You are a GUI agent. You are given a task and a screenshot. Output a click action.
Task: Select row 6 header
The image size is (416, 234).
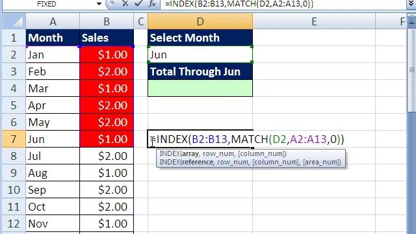[x=14, y=122]
